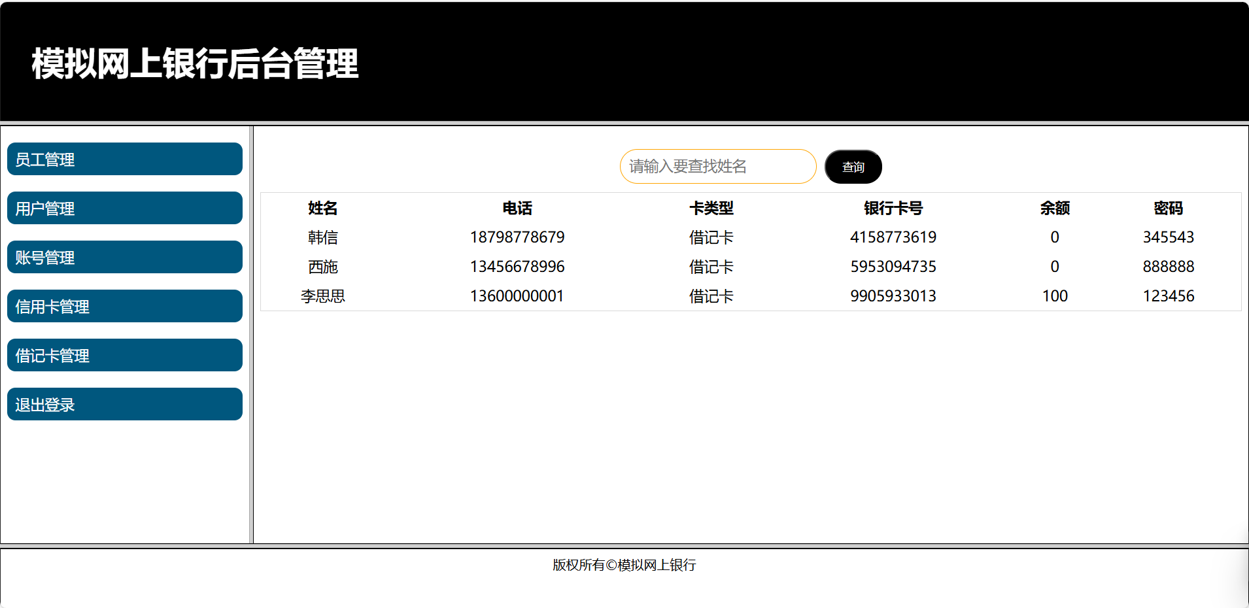This screenshot has height=608, width=1249.
Task: Click phone number 18798778679
Action: tap(517, 237)
